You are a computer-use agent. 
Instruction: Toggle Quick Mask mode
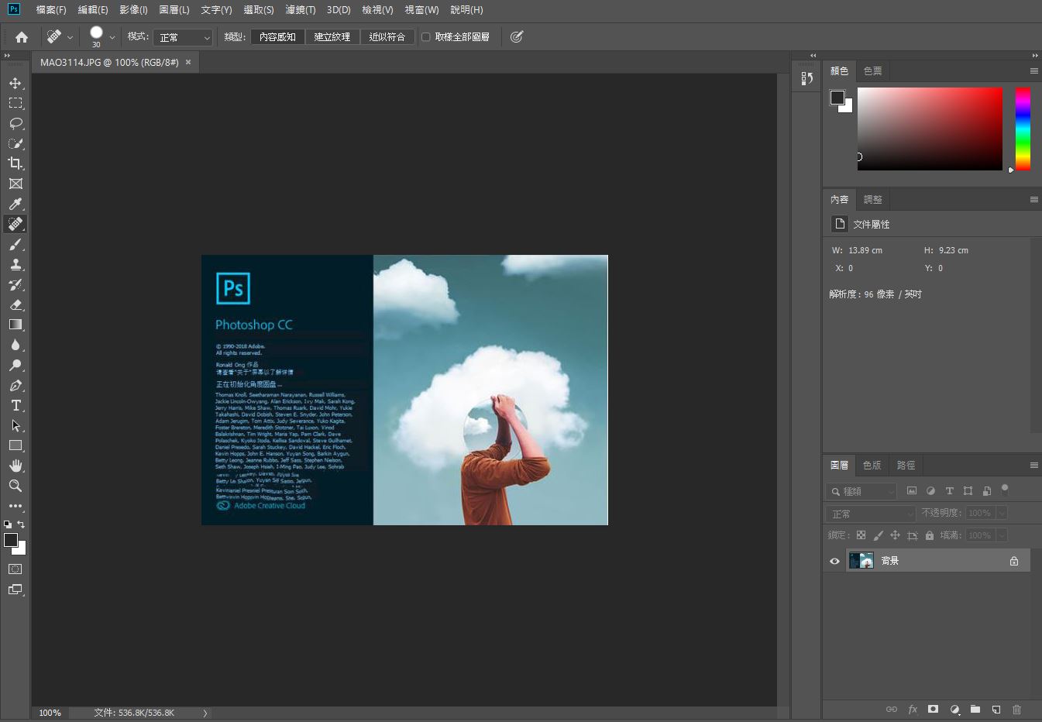coord(15,569)
